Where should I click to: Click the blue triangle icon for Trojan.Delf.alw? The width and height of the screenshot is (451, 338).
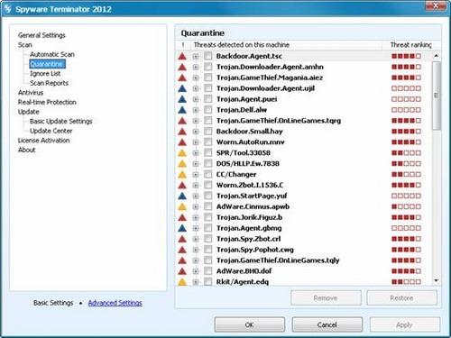coord(182,110)
